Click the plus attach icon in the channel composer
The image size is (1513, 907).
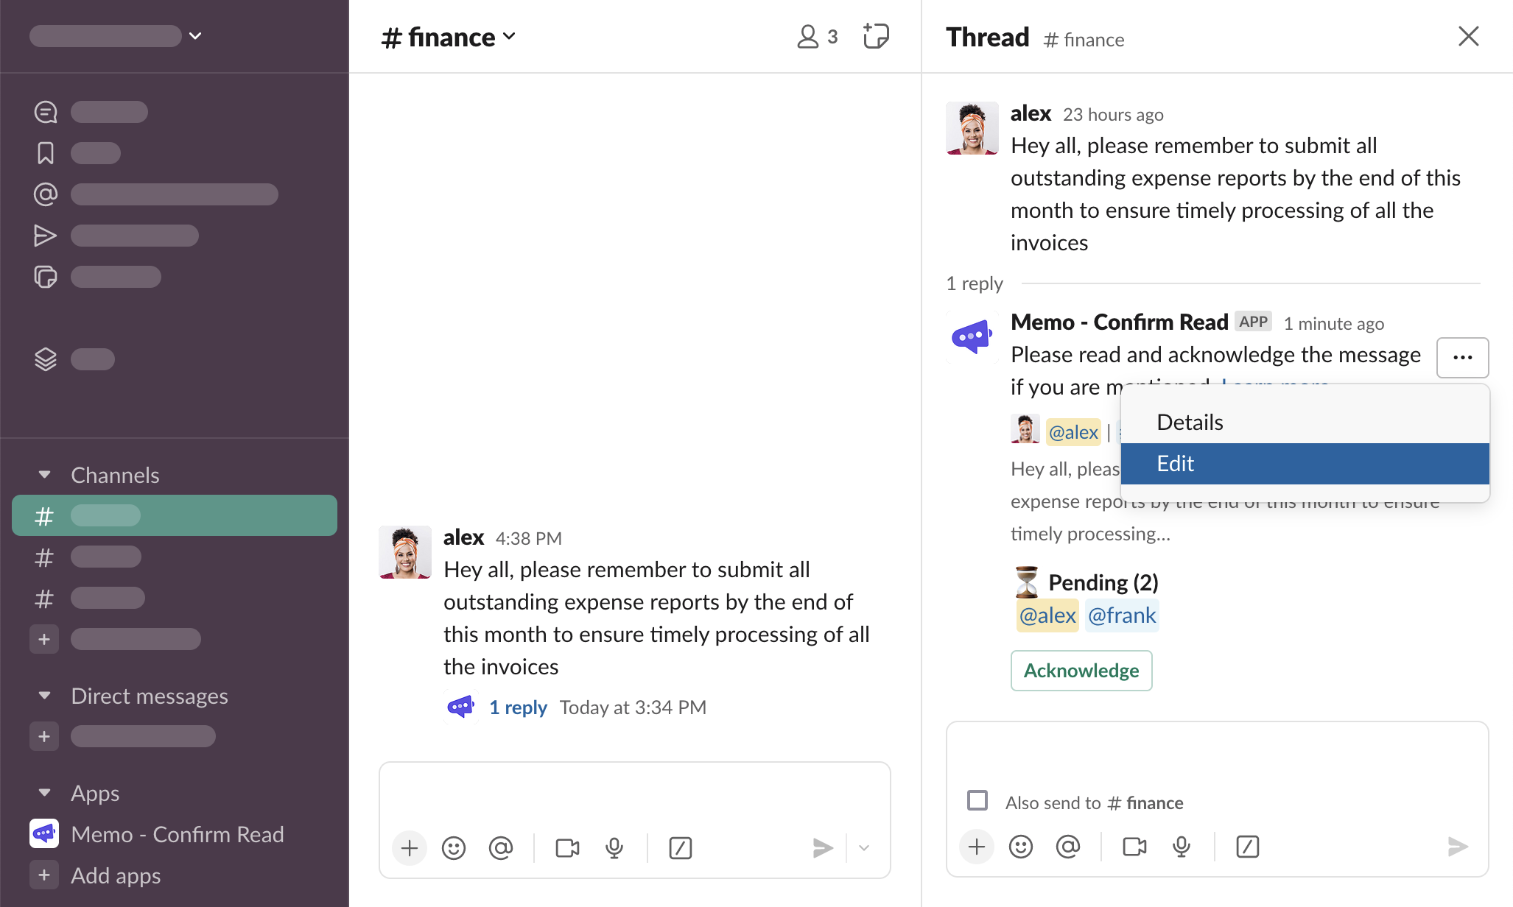point(410,848)
